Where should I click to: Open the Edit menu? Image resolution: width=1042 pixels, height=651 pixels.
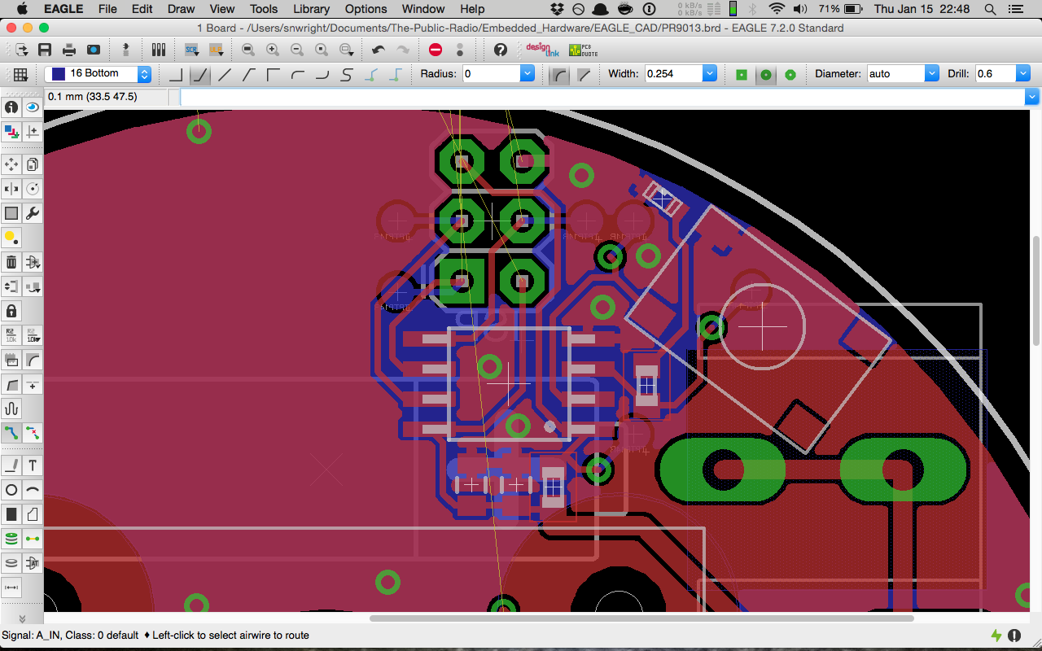pos(142,9)
